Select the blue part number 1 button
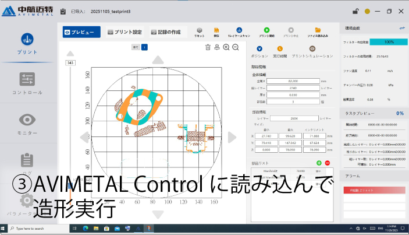 [x=144, y=47]
